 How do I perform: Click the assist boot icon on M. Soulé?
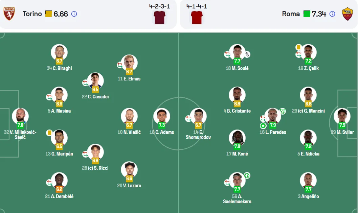[x=247, y=54]
